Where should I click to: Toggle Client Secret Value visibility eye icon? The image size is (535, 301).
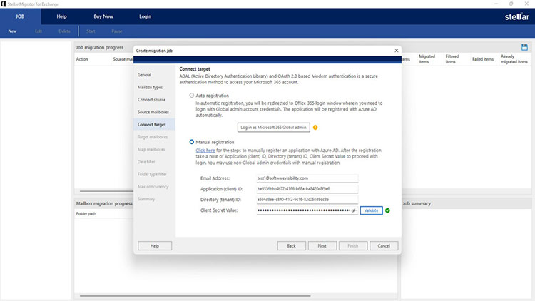(x=353, y=211)
